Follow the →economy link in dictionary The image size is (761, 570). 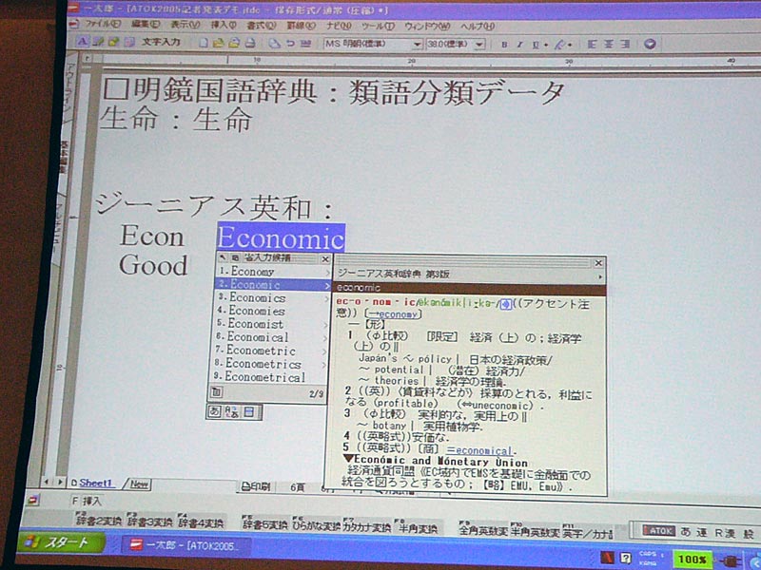(394, 314)
